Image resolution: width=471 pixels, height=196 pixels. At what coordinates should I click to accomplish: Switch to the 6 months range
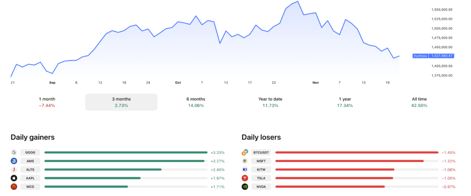pyautogui.click(x=196, y=102)
